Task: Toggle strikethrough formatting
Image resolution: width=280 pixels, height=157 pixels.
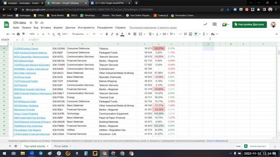Action: point(117,34)
